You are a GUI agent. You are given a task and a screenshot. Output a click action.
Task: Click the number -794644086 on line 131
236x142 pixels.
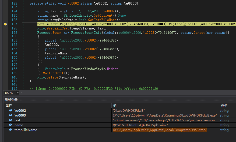[x=108, y=40]
